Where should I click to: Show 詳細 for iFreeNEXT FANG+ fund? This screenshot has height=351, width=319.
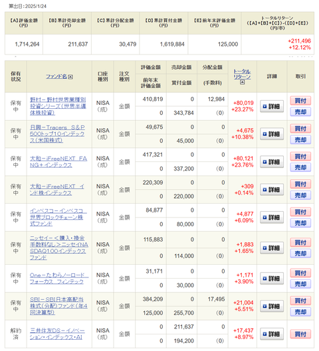click(272, 162)
